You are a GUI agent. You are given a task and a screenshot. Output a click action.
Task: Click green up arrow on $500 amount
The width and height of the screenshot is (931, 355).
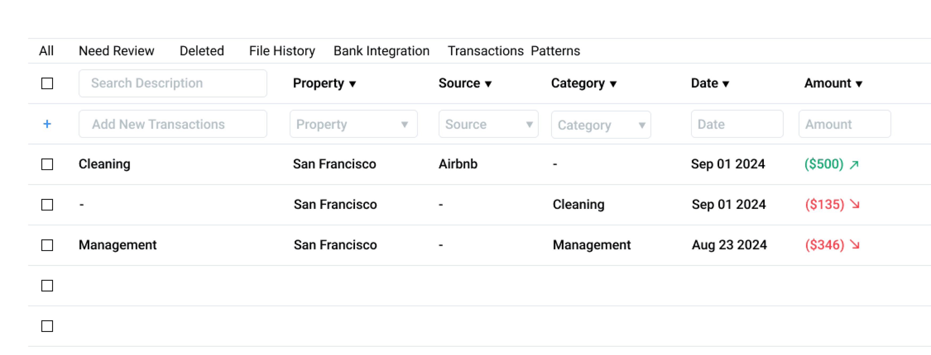(854, 165)
